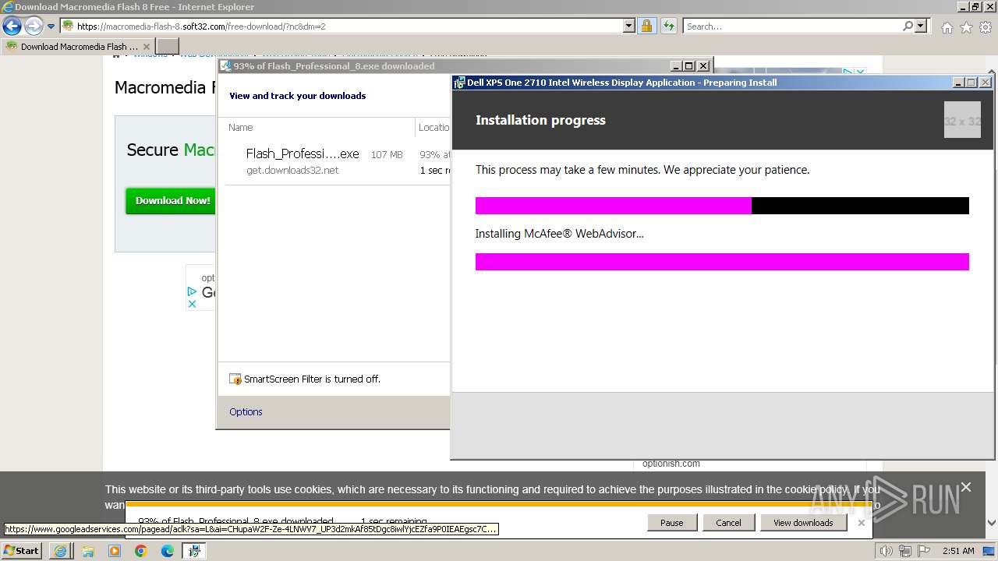Viewport: 998px width, 561px height.
Task: Click the installer window title bar icon
Action: click(x=459, y=83)
